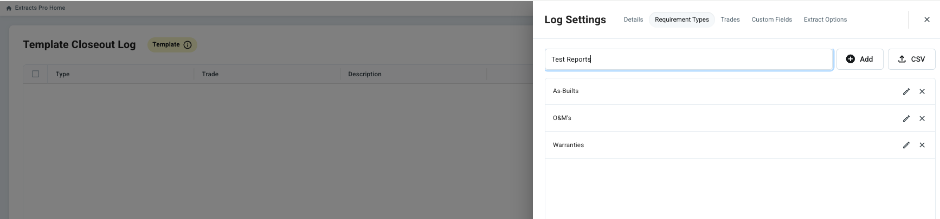Click the home icon in breadcrumb

[x=9, y=8]
